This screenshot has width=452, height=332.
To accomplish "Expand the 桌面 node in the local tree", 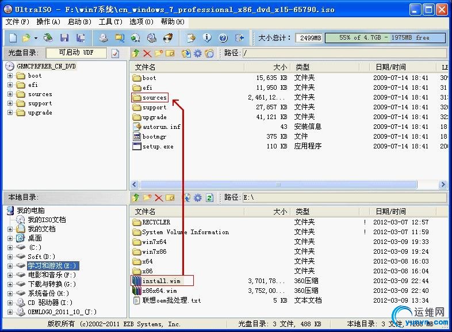I will tap(10, 238).
